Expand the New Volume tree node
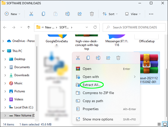This screenshot has height=127, width=168. (x=5, y=115)
